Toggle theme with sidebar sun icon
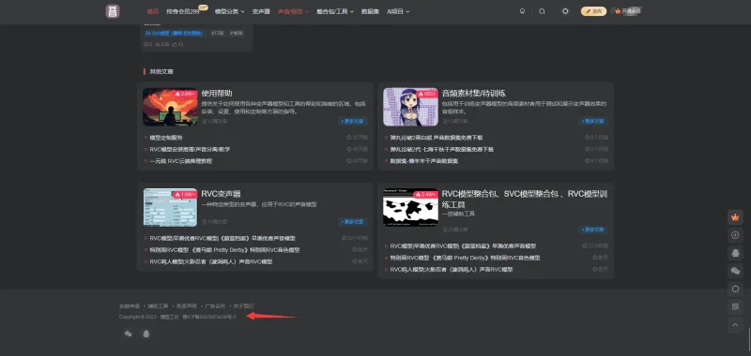This screenshot has width=751, height=356. [735, 289]
